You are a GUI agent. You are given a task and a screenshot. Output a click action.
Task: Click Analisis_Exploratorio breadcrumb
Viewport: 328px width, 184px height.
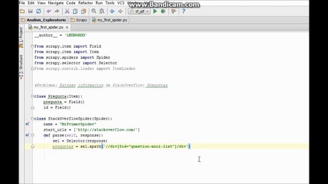pyautogui.click(x=44, y=20)
